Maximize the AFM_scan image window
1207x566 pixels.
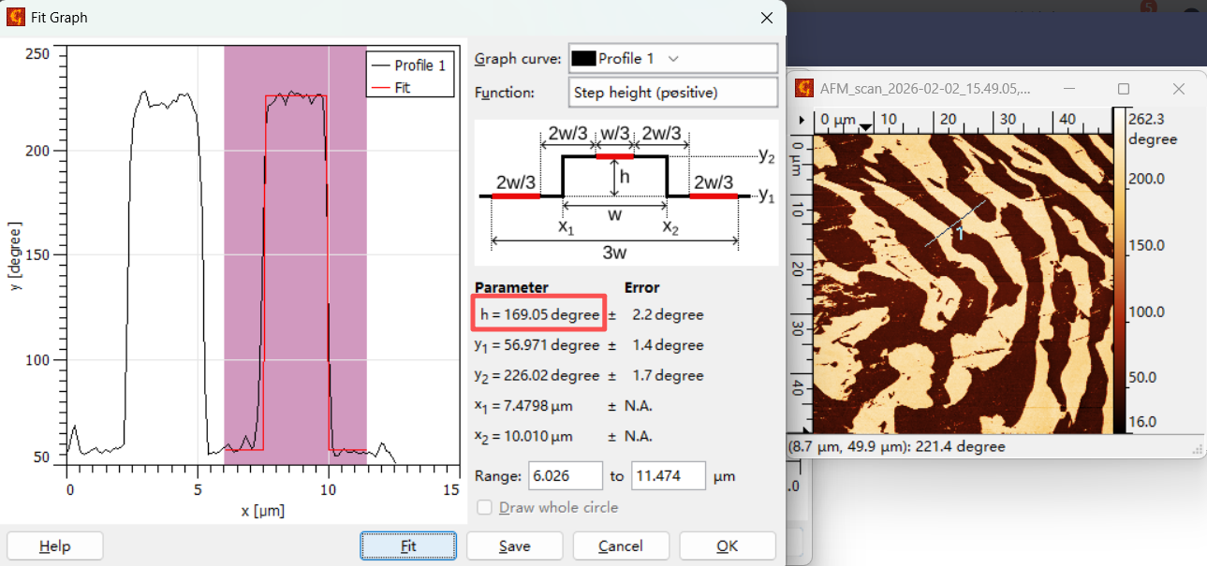tap(1124, 89)
